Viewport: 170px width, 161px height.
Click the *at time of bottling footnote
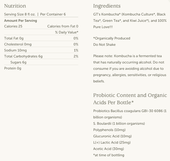(x=109, y=155)
